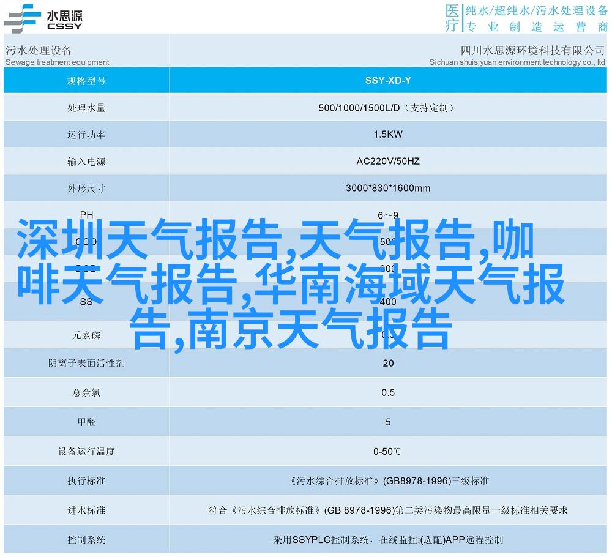Screen dimensions: 612x557
Task: Click the 'Sichuan shuisiyuan environment technology co., ltd' text
Action: (517, 62)
